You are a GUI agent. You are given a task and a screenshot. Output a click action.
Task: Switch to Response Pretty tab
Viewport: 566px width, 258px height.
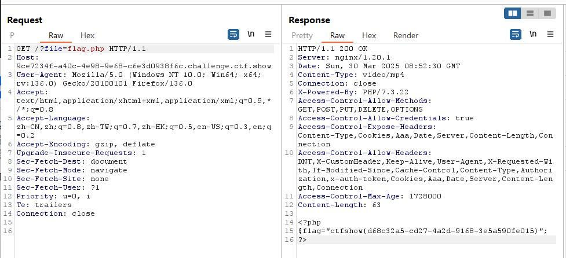(x=302, y=35)
